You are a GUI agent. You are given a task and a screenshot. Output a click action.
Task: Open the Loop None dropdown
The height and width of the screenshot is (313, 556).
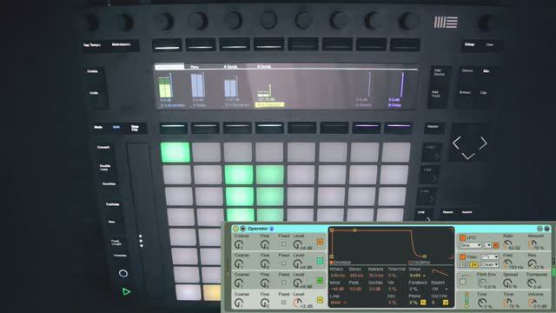[x=338, y=303]
